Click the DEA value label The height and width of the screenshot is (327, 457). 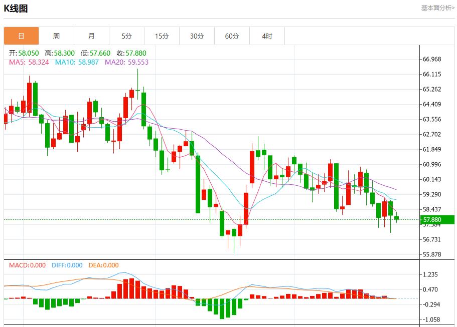coord(103,265)
